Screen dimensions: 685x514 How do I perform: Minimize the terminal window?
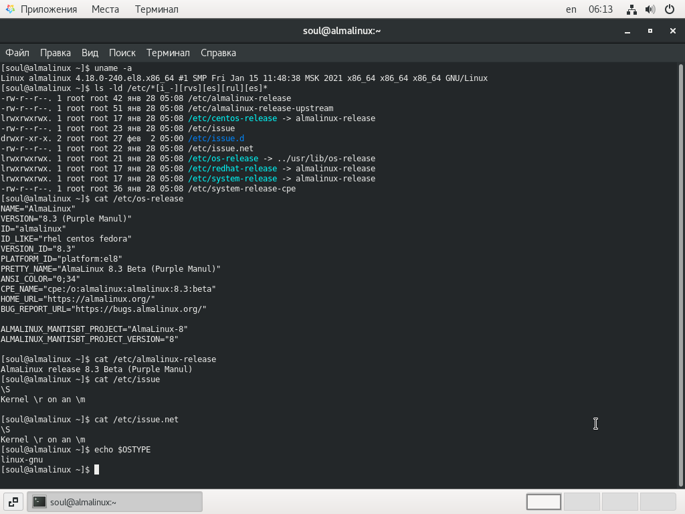[x=627, y=31]
